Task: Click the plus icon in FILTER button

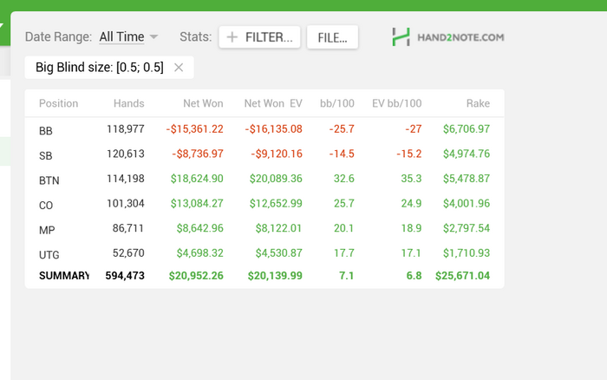Action: (x=232, y=37)
